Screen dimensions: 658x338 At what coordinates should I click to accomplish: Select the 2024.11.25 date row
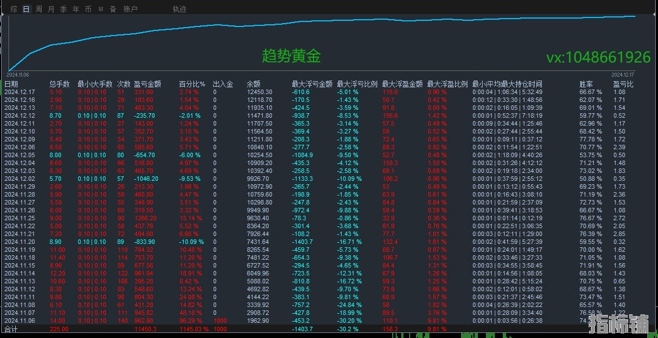coord(20,218)
